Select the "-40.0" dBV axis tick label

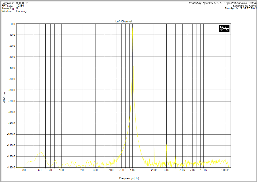pyautogui.click(x=12, y=68)
